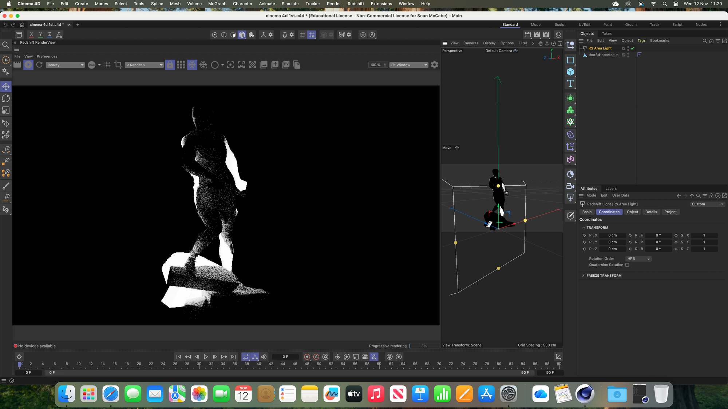Select the Scale tool in left toolbar
The image size is (728, 409).
point(6,110)
